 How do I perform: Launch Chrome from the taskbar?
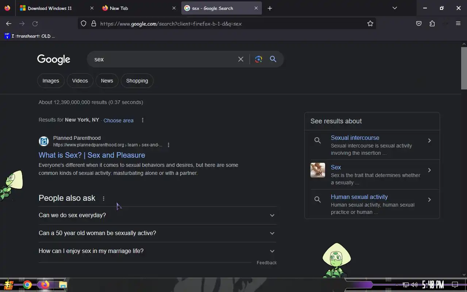click(27, 285)
